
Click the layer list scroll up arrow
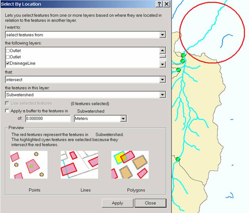coord(162,50)
